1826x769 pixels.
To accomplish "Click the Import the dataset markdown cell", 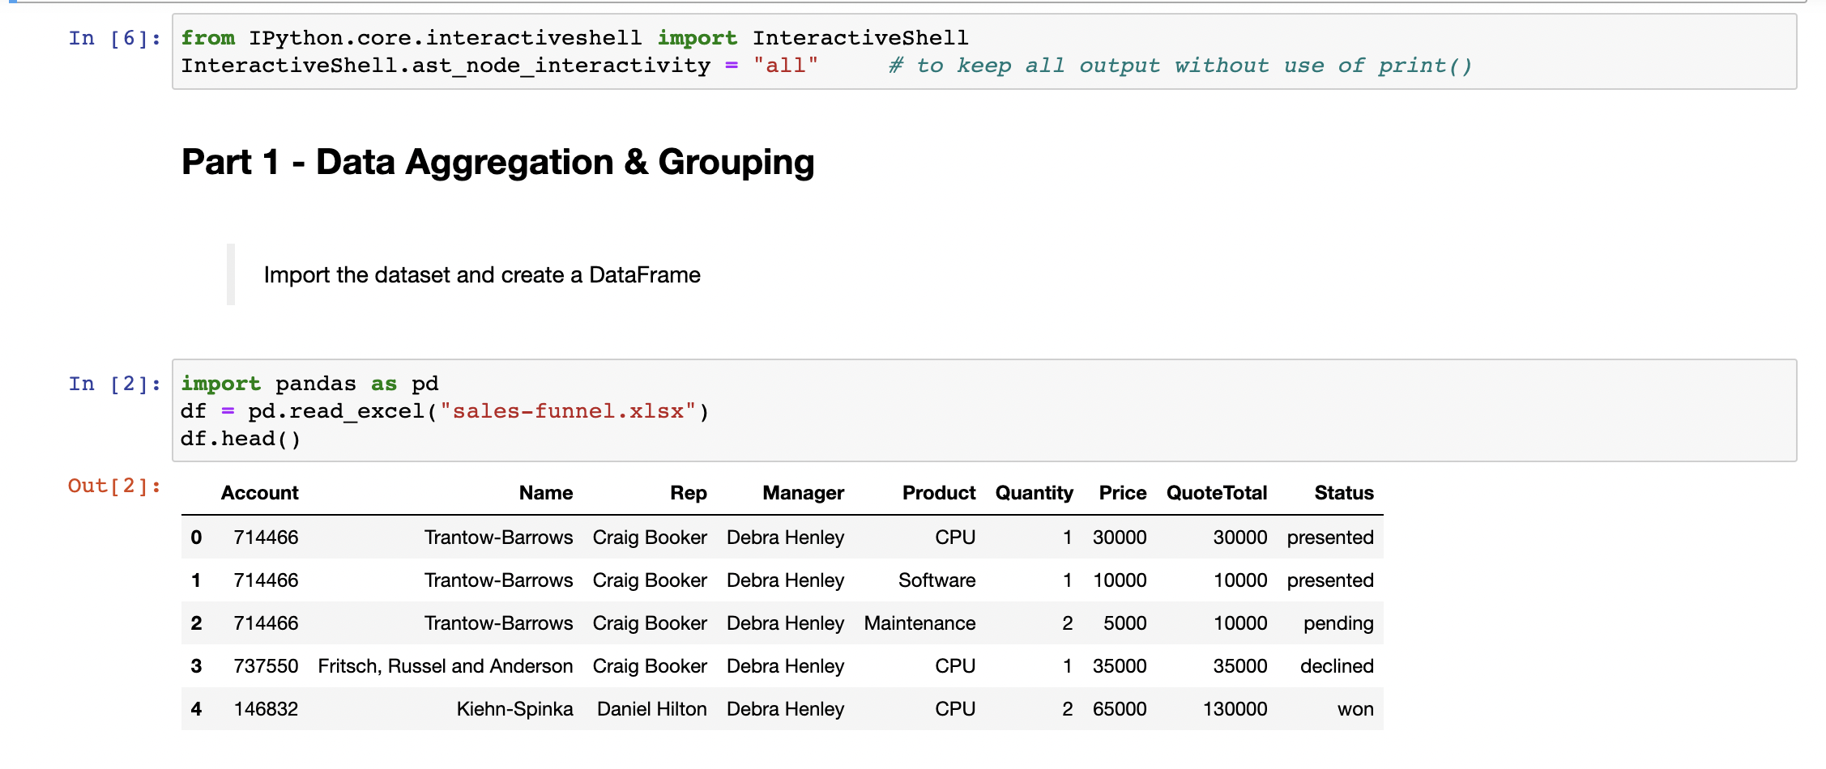I will [481, 275].
